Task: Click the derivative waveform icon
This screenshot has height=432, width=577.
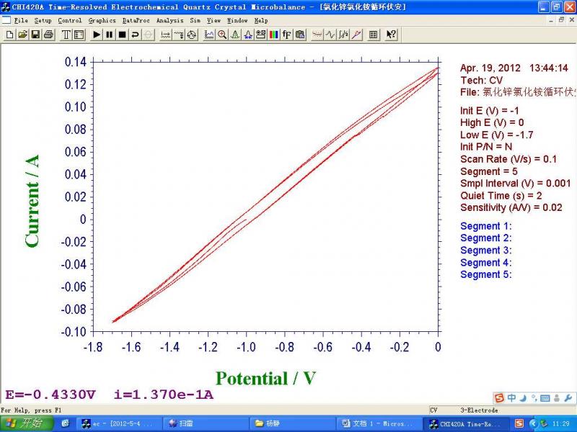Action: coord(330,35)
